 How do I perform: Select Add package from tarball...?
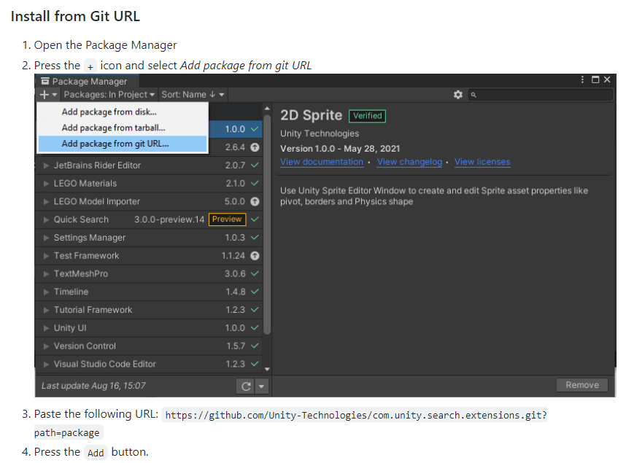[x=123, y=128]
